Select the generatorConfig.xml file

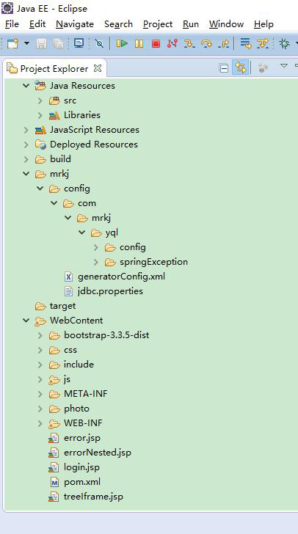121,277
